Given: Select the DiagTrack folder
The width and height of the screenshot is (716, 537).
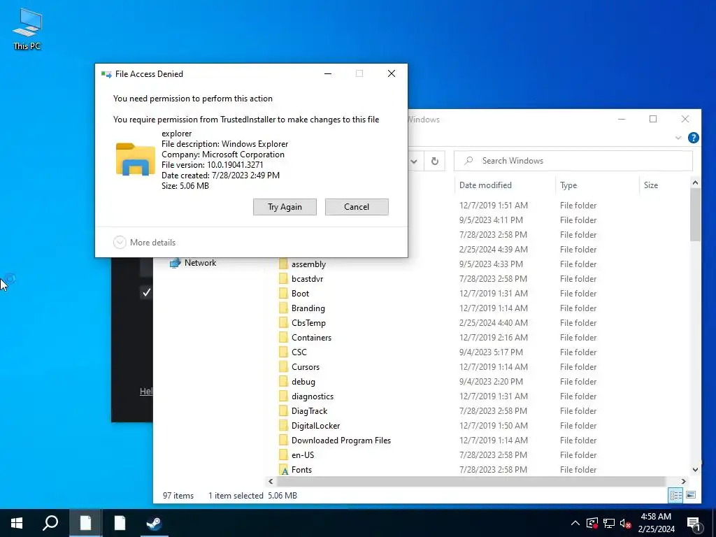Looking at the screenshot, I should click(x=309, y=411).
